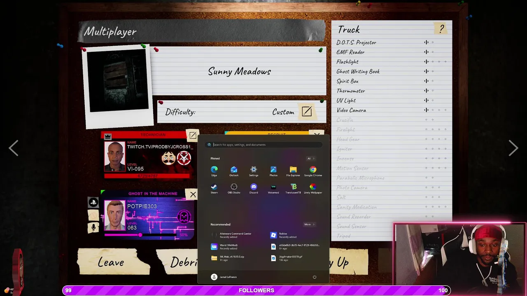Select Head Gear in the Truck list

[x=348, y=139]
